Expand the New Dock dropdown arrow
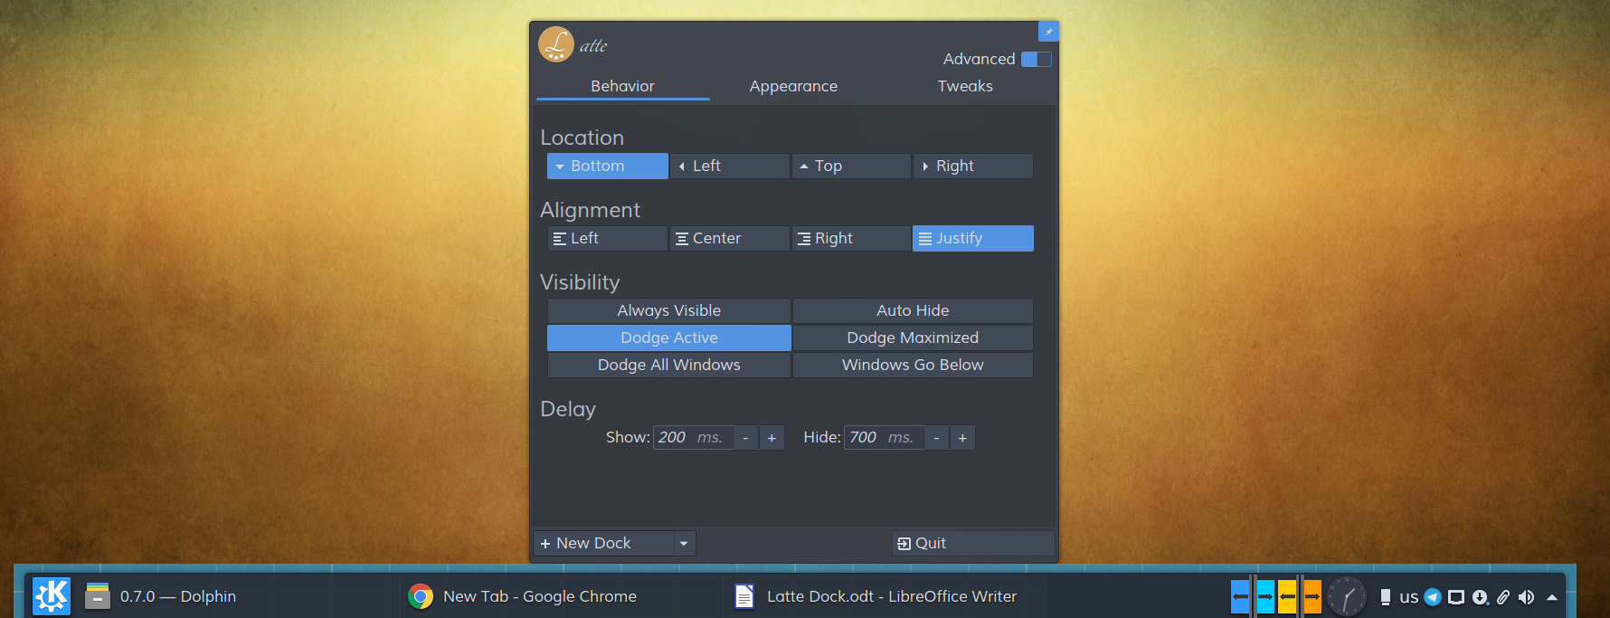The image size is (1610, 618). click(x=684, y=543)
